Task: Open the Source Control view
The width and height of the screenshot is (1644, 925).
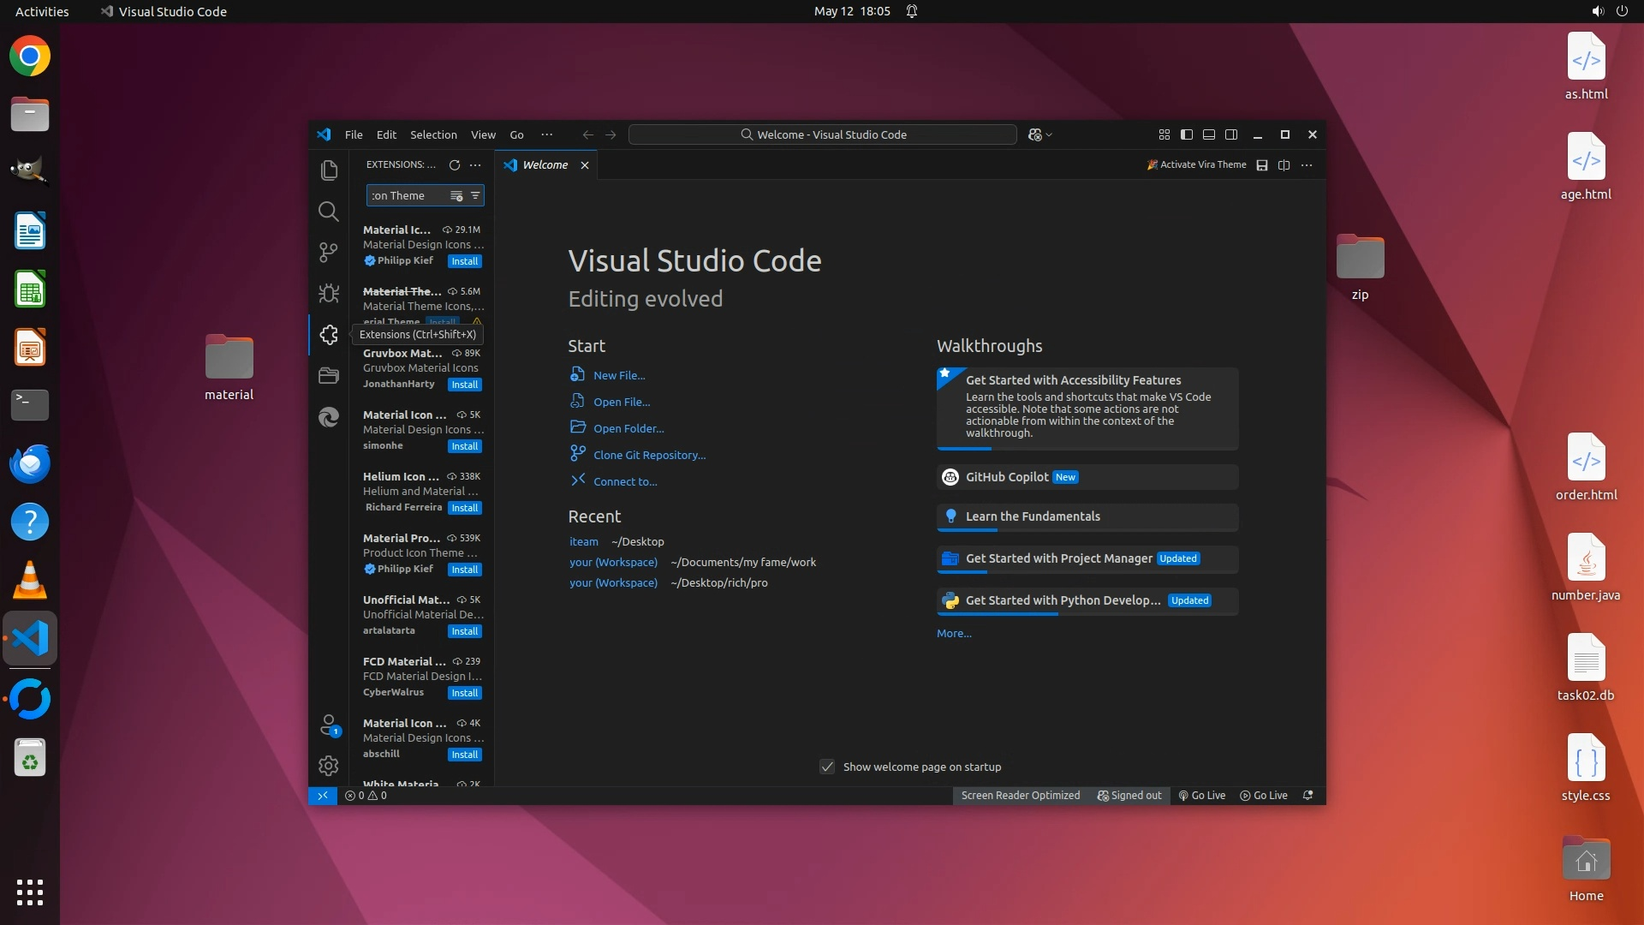Action: [329, 253]
